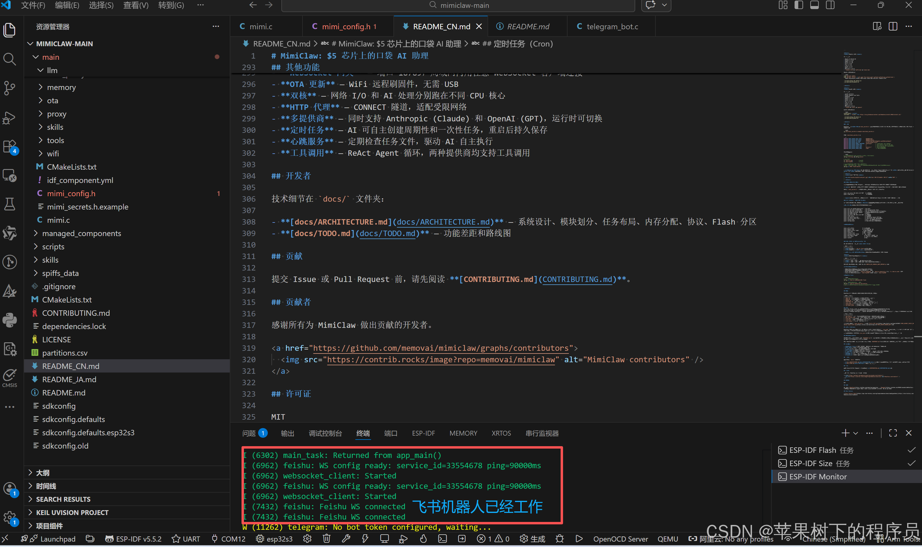The image size is (922, 547).
Task: Open the new terminal dropdown arrow
Action: [x=856, y=433]
